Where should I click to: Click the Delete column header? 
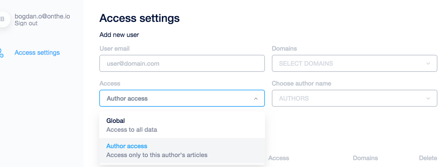(428, 158)
